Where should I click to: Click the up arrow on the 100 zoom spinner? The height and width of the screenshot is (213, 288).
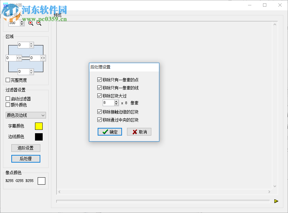tap(21, 21)
